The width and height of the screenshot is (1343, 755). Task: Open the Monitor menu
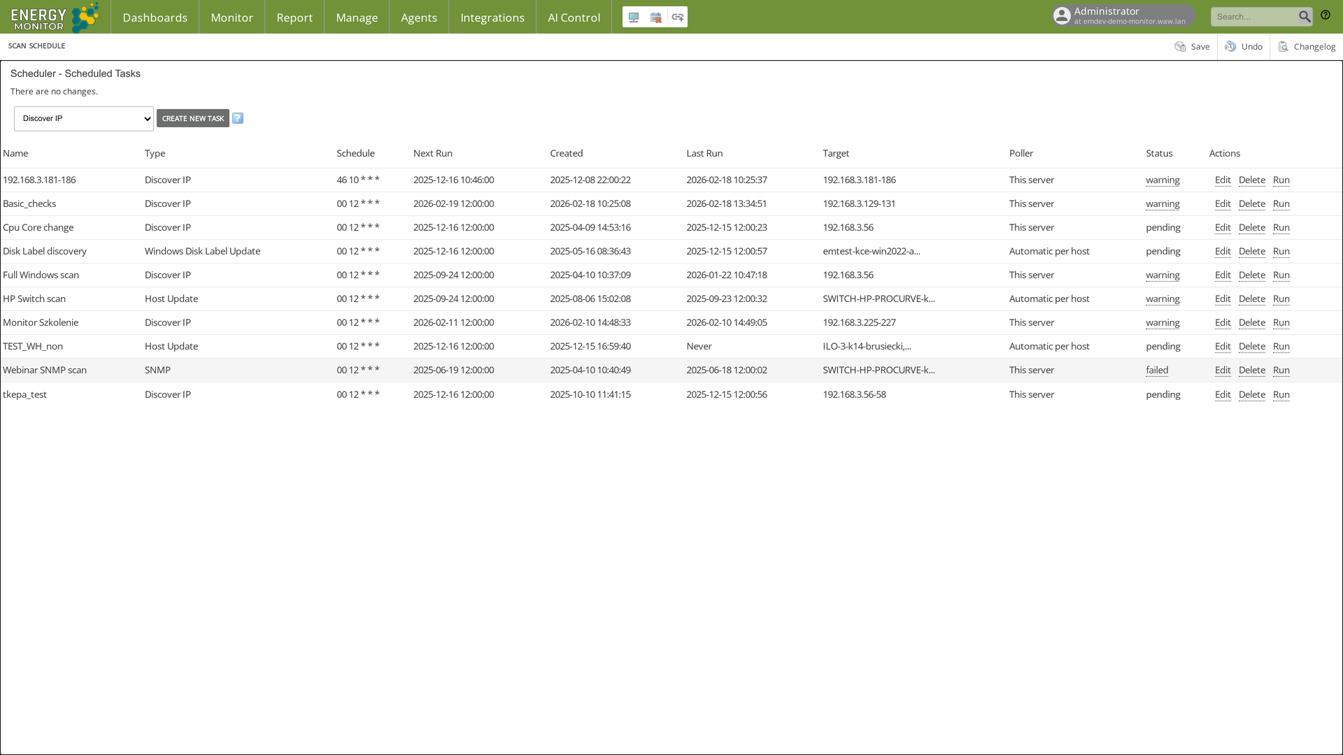click(232, 17)
